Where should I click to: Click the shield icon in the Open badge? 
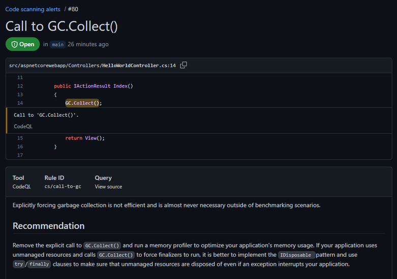click(14, 44)
